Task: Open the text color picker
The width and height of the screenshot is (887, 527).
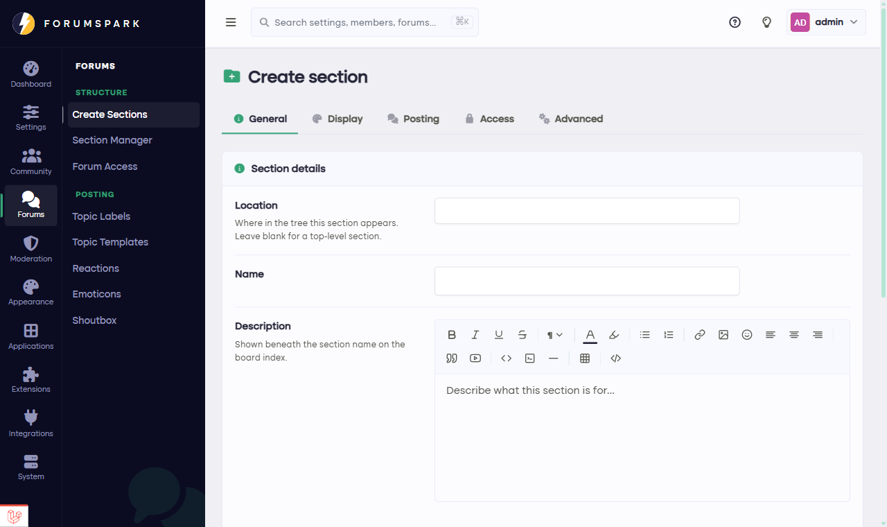Action: (590, 335)
